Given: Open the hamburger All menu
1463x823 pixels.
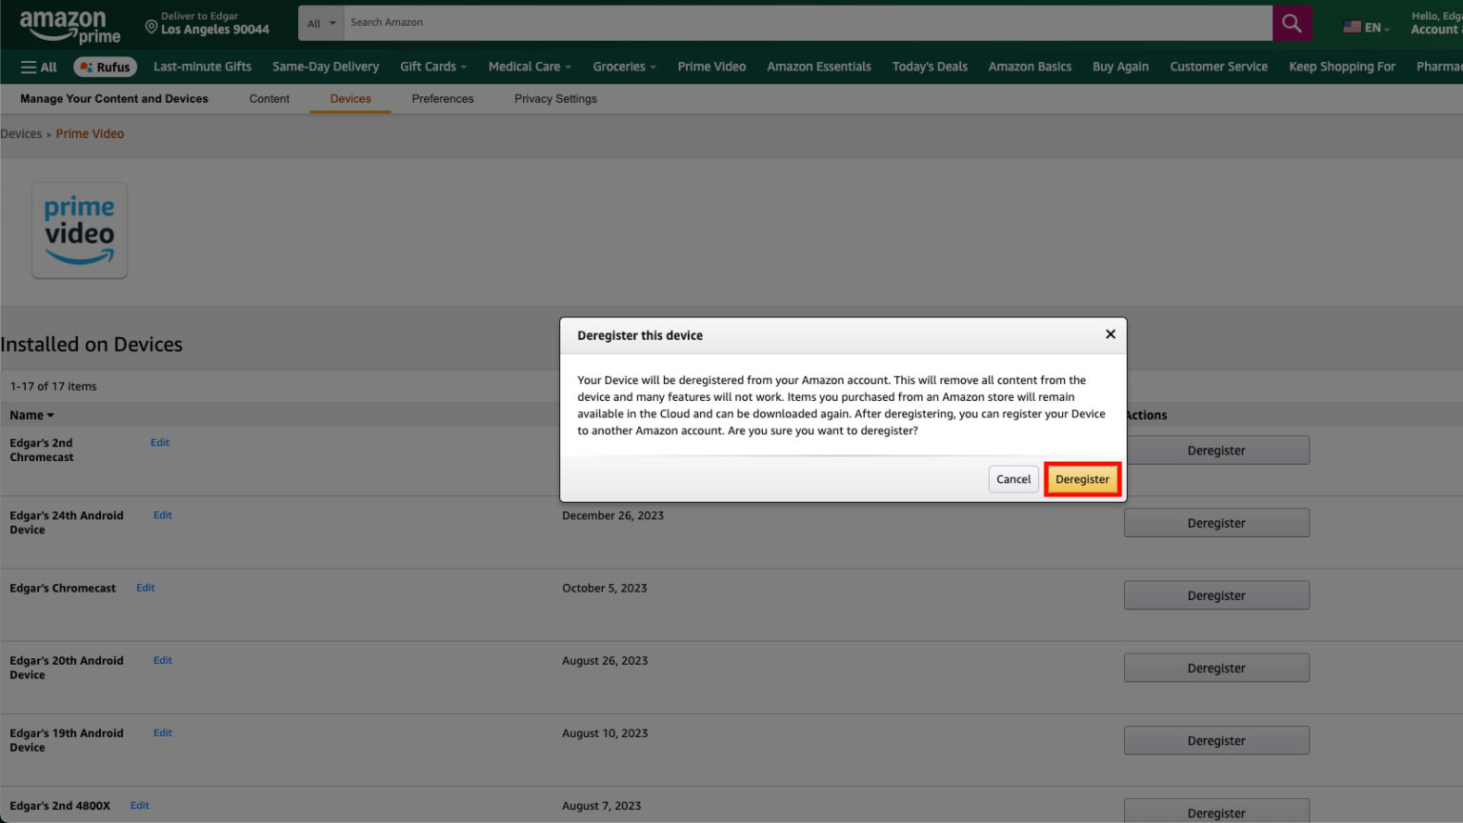Looking at the screenshot, I should point(37,67).
